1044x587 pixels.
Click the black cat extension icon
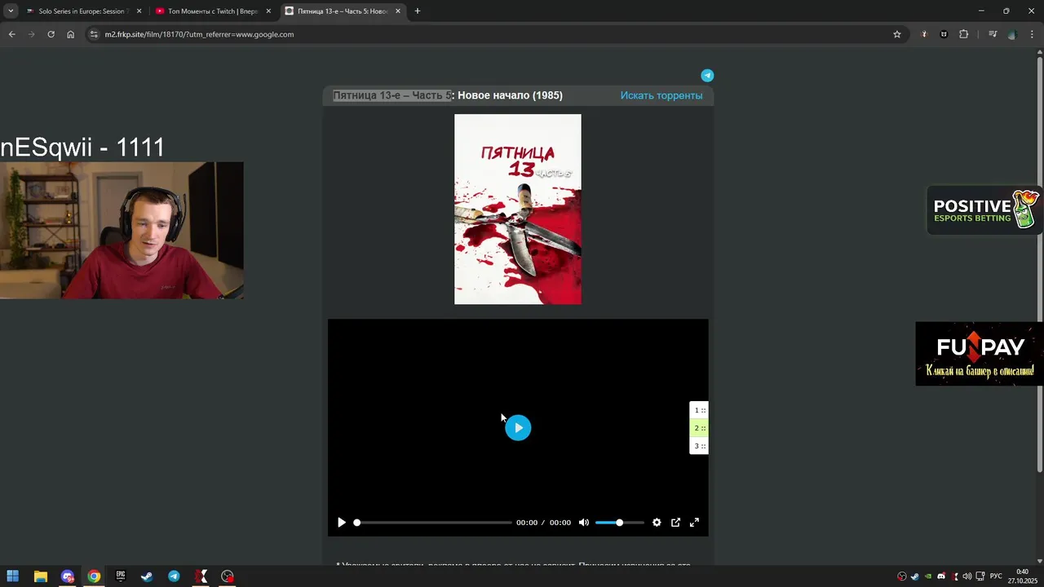[x=944, y=34]
